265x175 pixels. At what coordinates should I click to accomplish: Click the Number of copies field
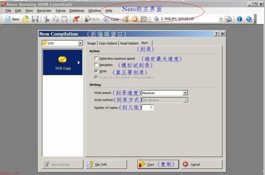click(x=147, y=107)
